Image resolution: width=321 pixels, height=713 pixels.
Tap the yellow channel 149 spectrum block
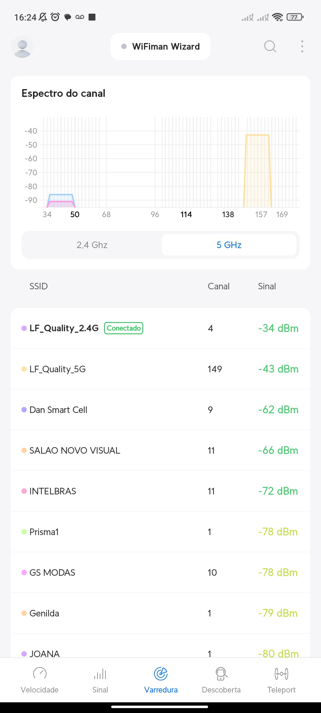[257, 171]
